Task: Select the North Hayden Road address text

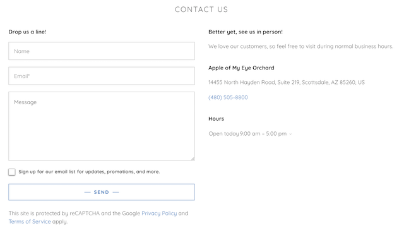Action: [287, 82]
